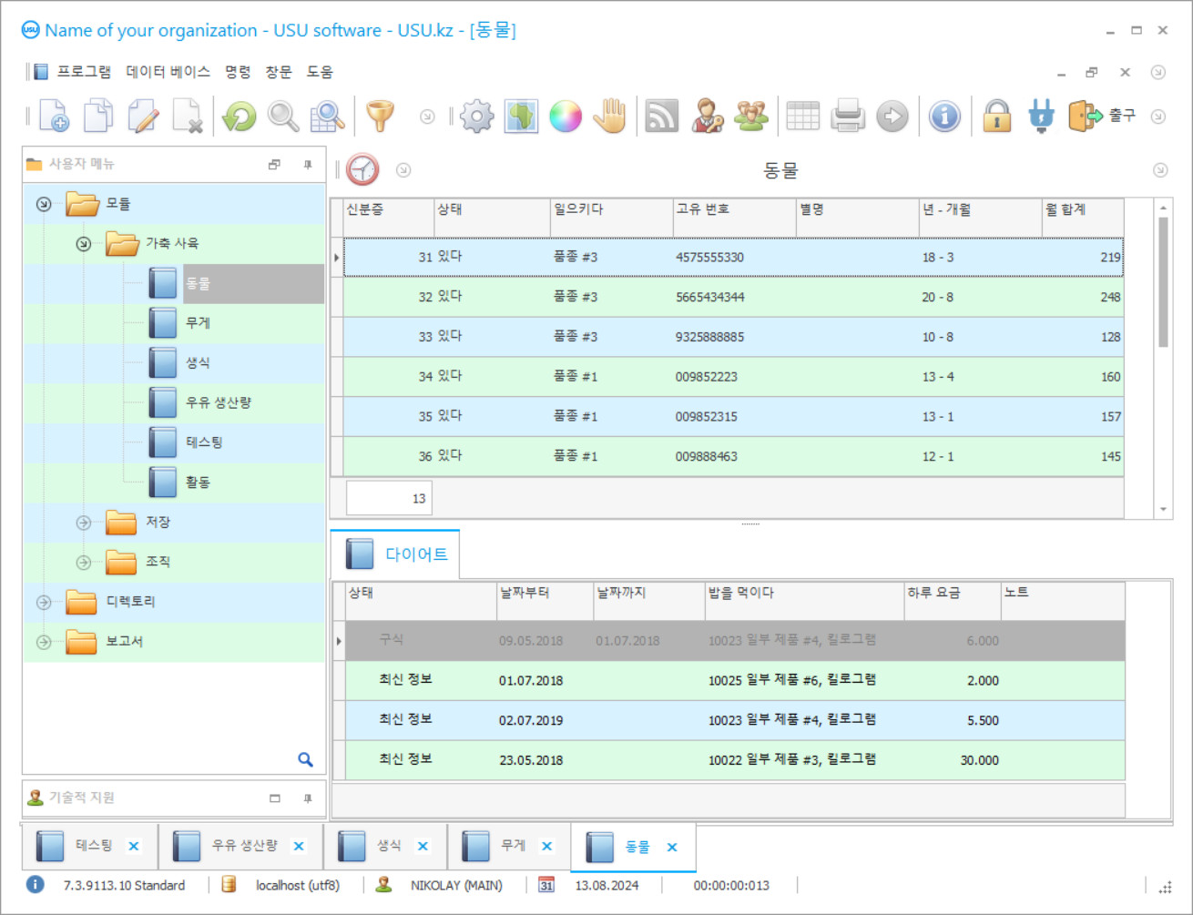This screenshot has width=1193, height=915.
Task: Click the padlock lock icon
Action: point(996,117)
